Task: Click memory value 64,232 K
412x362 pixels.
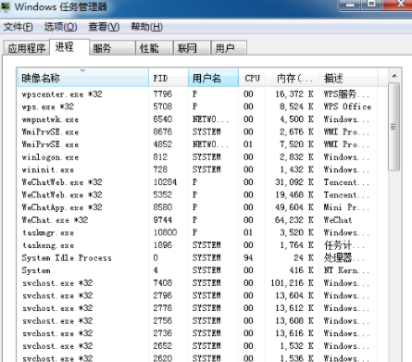Action: 294,220
